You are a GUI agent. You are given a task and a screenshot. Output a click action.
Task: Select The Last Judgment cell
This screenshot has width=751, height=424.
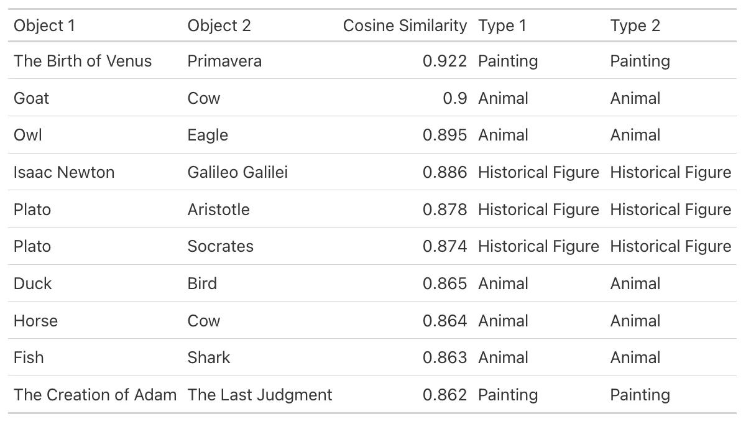point(260,395)
